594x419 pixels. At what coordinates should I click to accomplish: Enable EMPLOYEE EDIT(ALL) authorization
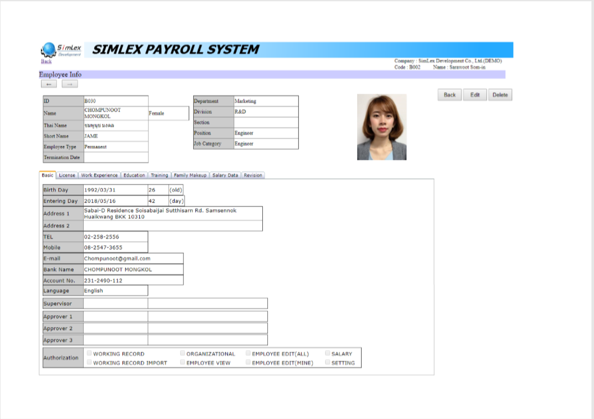(x=248, y=353)
